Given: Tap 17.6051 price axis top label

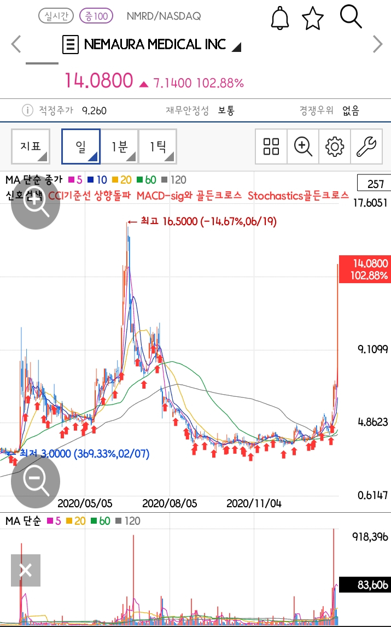Looking at the screenshot, I should 370,203.
